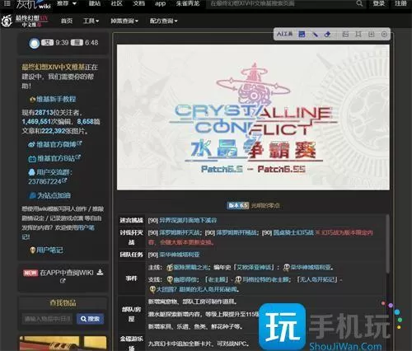Open the 大团圆?甜美的无人岛开拓秘闻 link
Screen dimensions: 412x351
coord(196,289)
